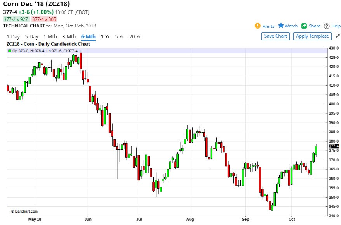The height and width of the screenshot is (225, 341).
Task: Select the active 6-Mth tab
Action: click(x=88, y=37)
